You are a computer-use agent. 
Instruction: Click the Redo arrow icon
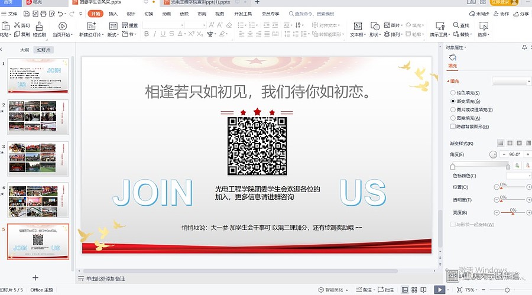click(72, 14)
